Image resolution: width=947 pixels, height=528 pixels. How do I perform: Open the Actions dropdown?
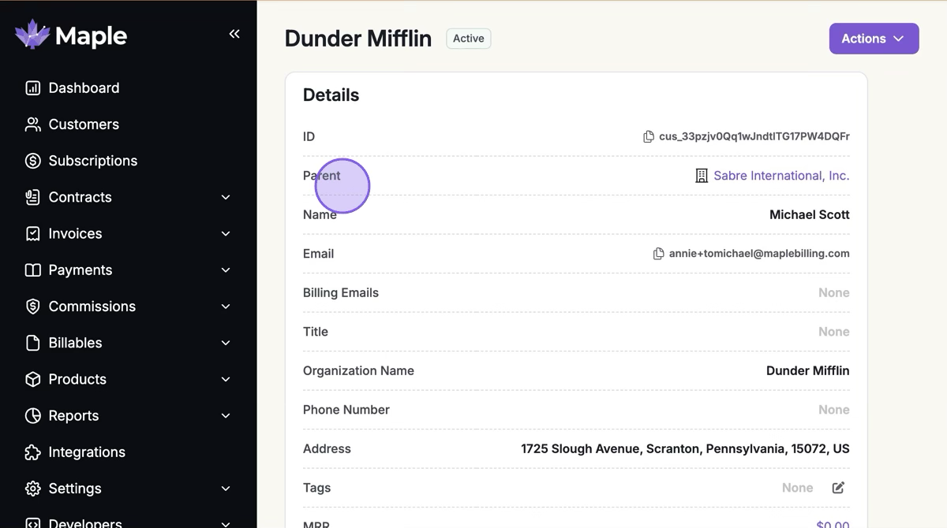click(874, 39)
